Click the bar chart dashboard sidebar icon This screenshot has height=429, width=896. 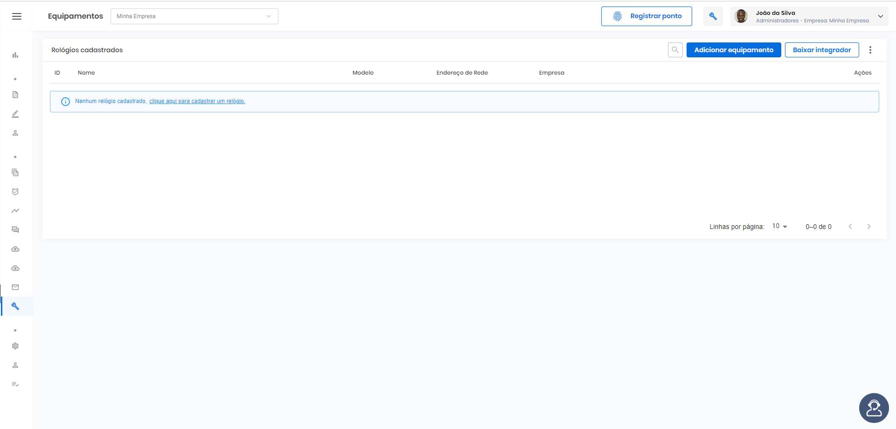coord(15,55)
